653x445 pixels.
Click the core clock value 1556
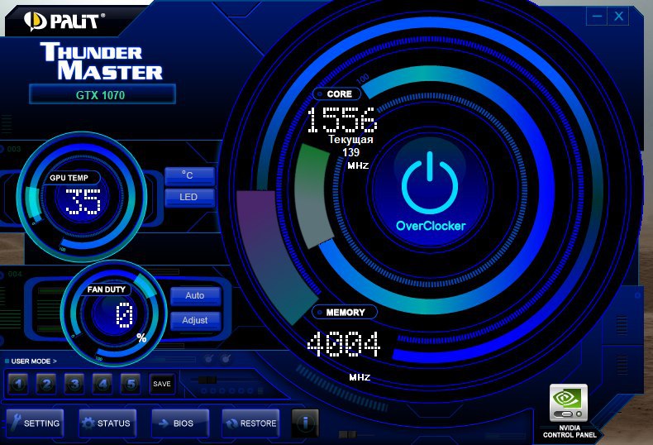pyautogui.click(x=342, y=120)
